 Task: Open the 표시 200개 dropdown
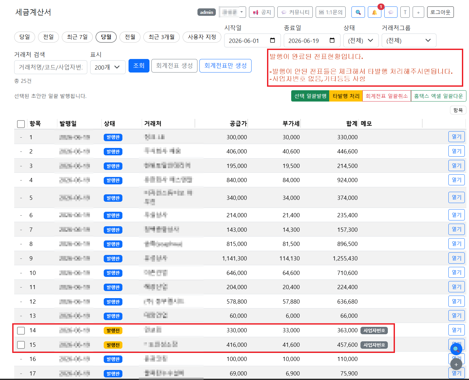pos(108,67)
